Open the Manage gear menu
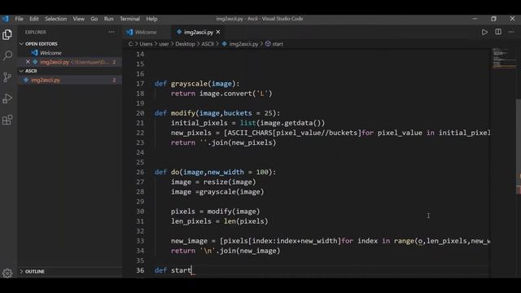 click(7, 273)
